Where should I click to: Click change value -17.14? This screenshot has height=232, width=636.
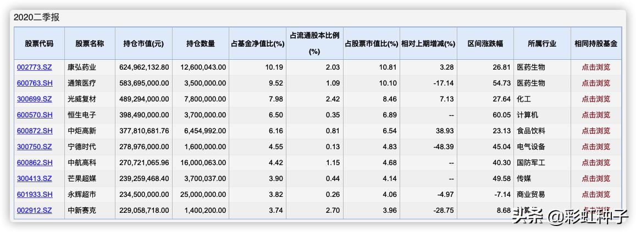(443, 83)
